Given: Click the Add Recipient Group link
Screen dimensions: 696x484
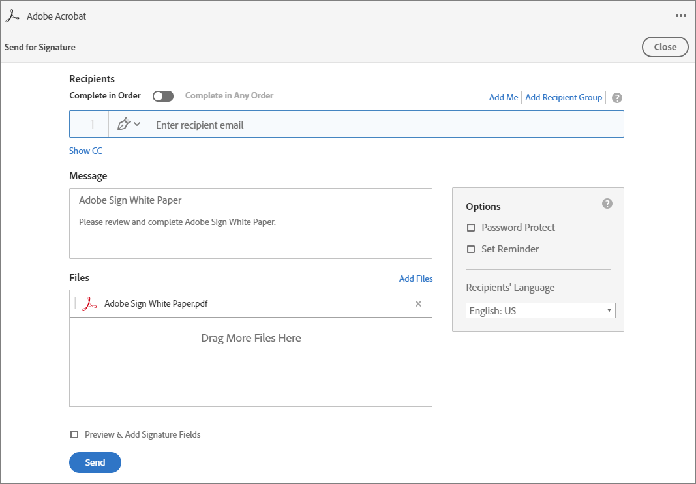Looking at the screenshot, I should pos(564,97).
